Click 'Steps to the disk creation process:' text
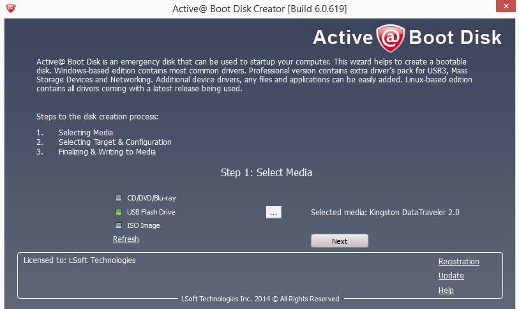519x309 pixels. [97, 117]
